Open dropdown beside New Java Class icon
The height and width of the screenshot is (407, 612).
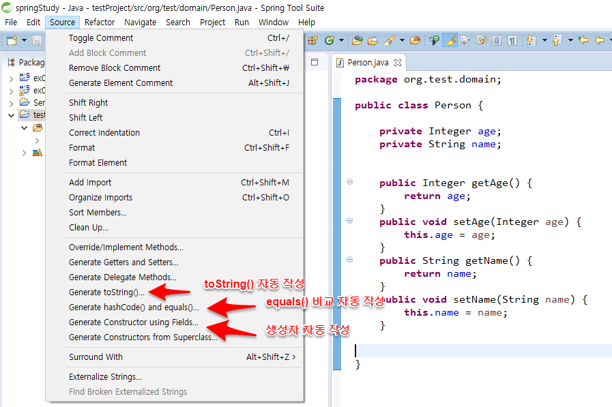pyautogui.click(x=341, y=40)
